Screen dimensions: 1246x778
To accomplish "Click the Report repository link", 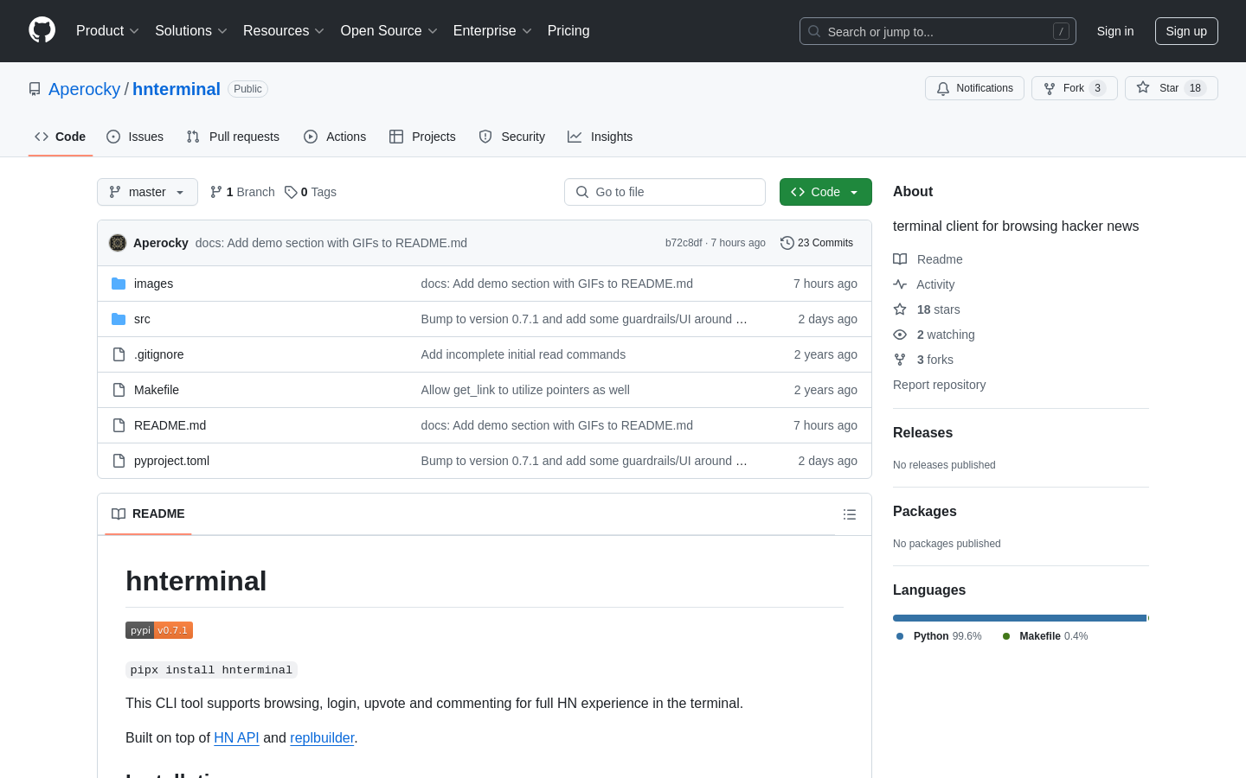I will (x=939, y=385).
